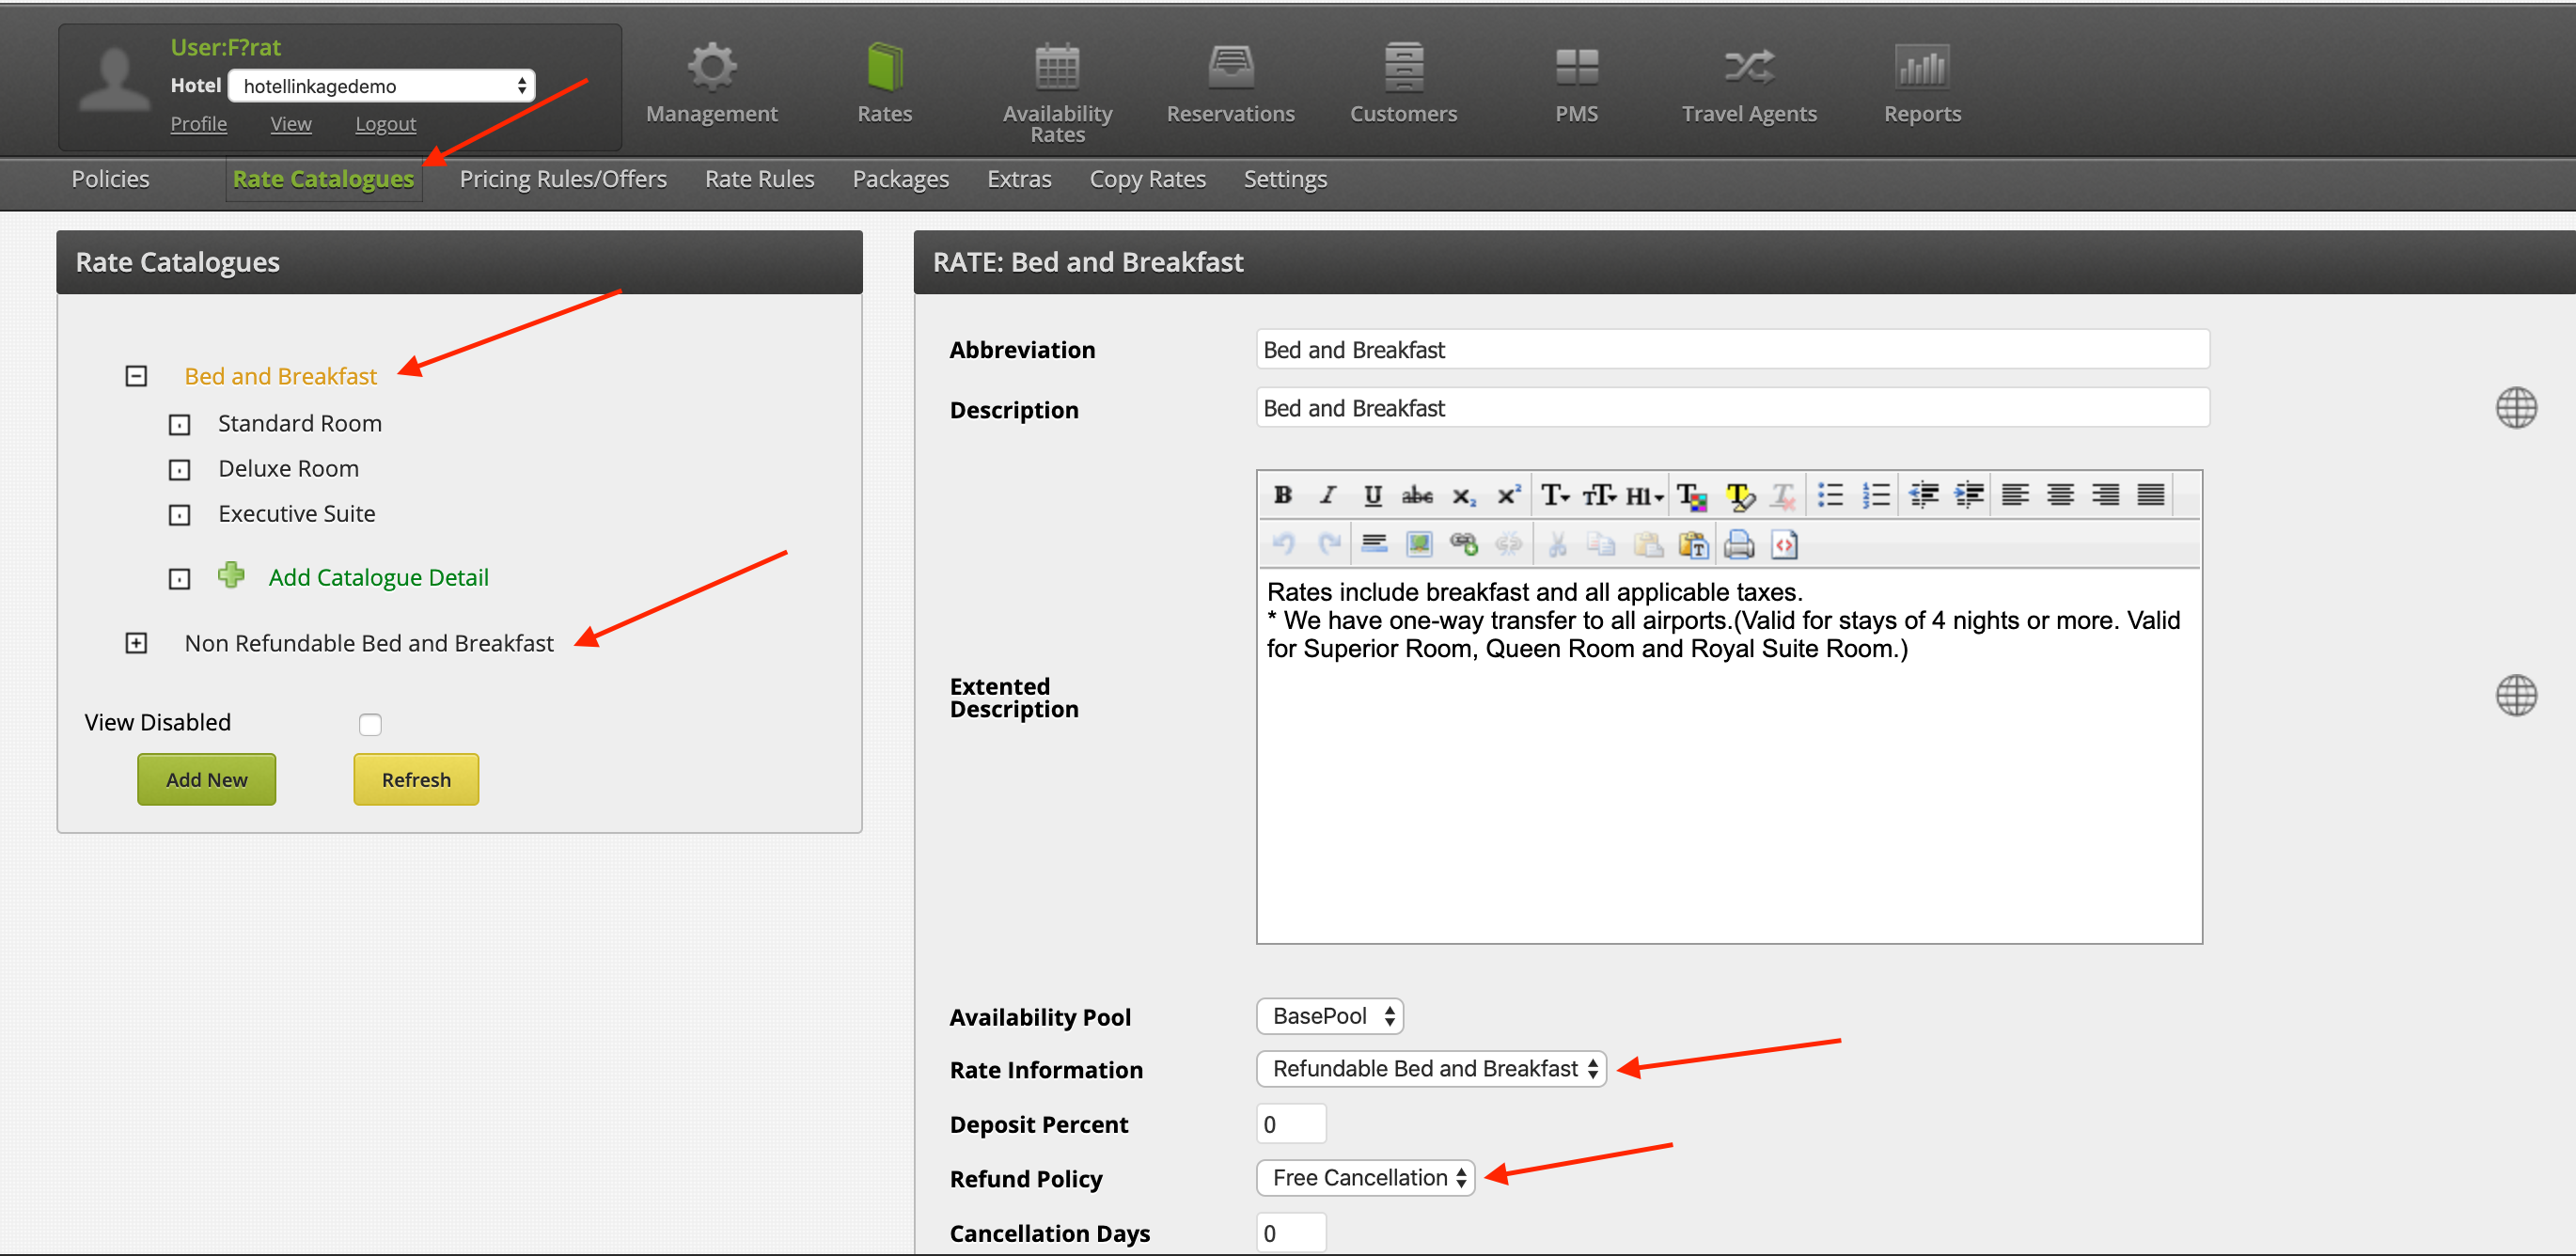2576x1256 pixels.
Task: Click the insert hyperlink icon
Action: click(1463, 544)
